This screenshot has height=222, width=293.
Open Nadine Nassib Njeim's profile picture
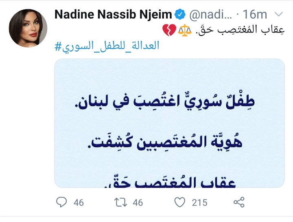(28, 28)
